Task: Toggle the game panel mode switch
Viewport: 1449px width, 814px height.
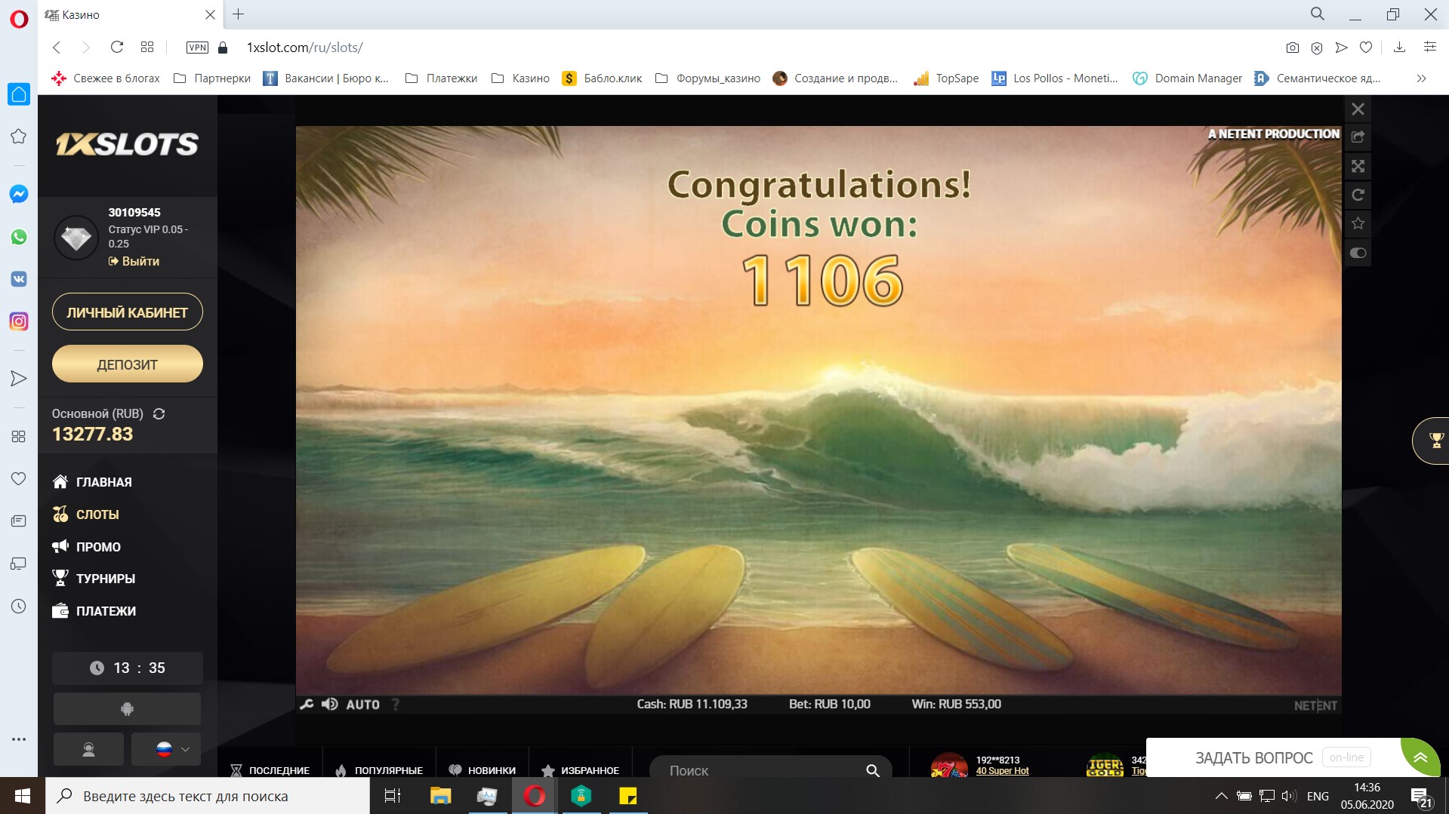Action: [x=1358, y=253]
